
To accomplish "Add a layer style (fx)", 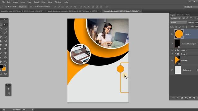I will 178,98.
